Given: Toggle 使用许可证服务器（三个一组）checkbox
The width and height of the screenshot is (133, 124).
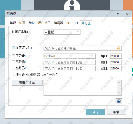Looking at the screenshot, I should pos(13,74).
